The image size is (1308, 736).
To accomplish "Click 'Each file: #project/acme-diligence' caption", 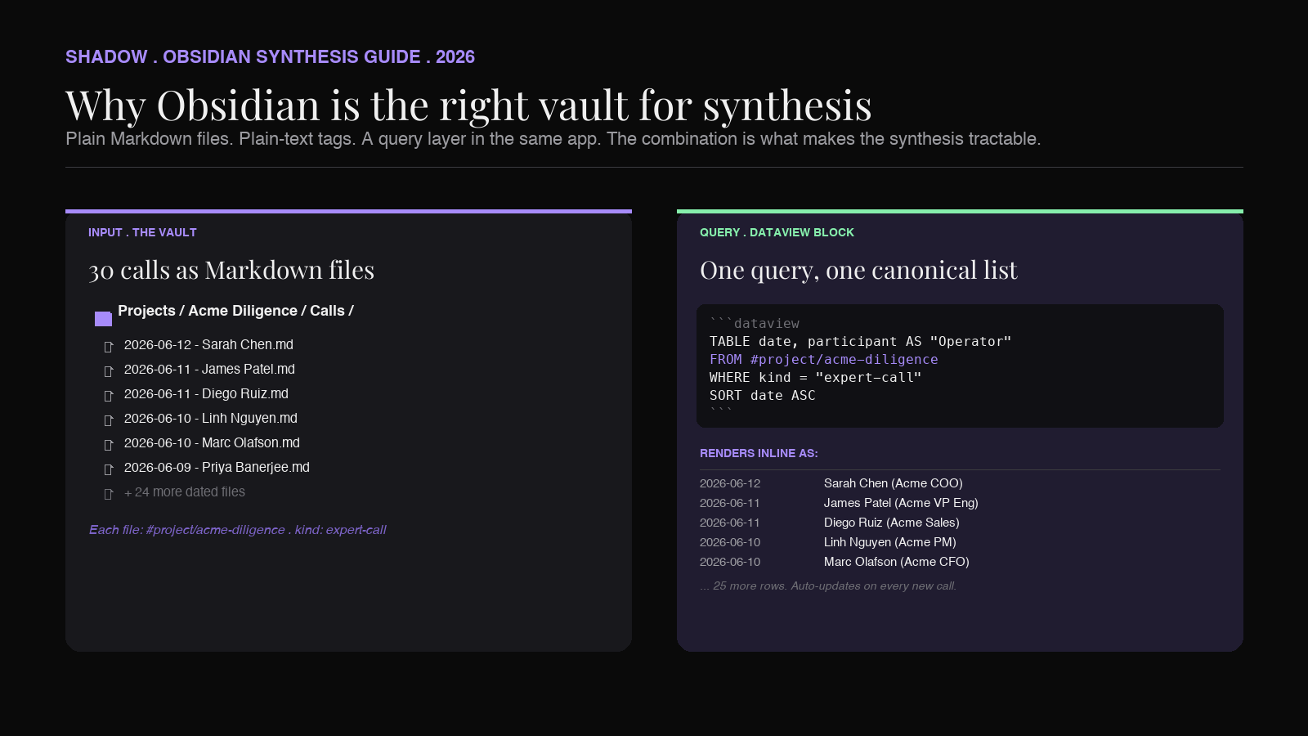I will [237, 530].
